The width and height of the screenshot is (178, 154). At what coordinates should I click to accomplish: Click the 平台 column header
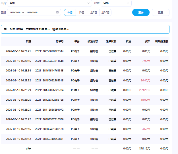click(x=77, y=41)
